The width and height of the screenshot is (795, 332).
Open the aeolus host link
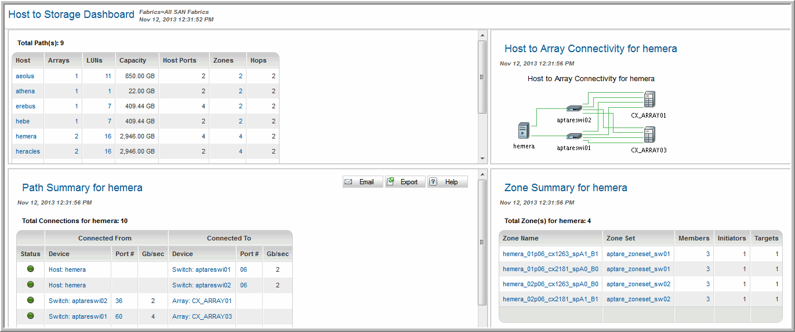pyautogui.click(x=25, y=76)
